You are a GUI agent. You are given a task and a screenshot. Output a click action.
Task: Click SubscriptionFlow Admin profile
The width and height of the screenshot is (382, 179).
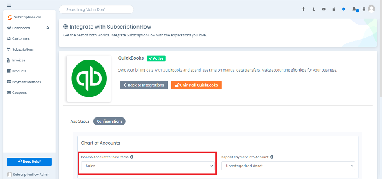coord(28,175)
